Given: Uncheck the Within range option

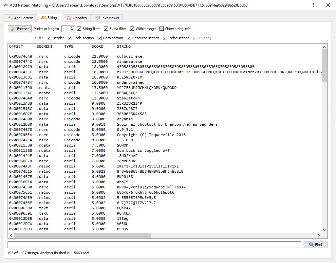Looking at the screenshot, I should (133, 29).
